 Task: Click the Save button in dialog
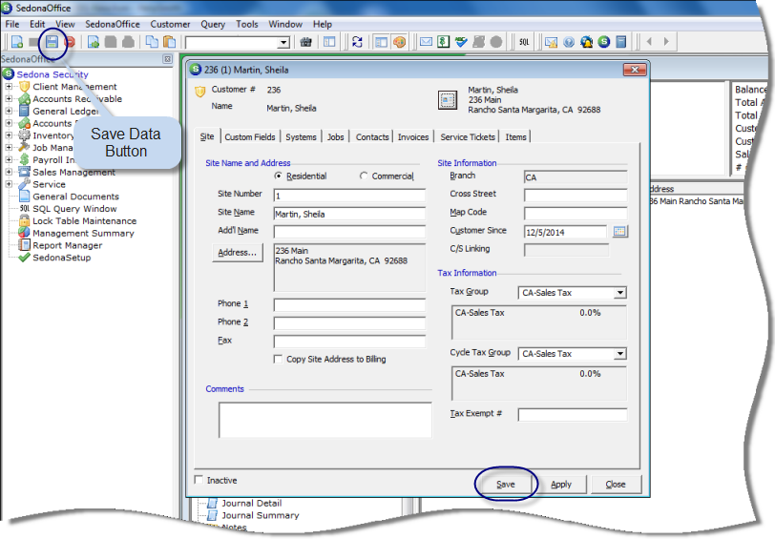click(x=506, y=485)
